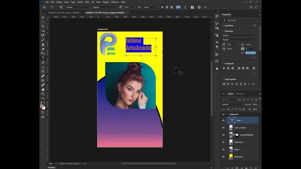Select the Hand tool

tap(43, 89)
